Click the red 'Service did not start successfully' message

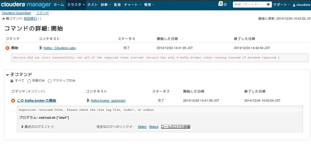point(147,58)
